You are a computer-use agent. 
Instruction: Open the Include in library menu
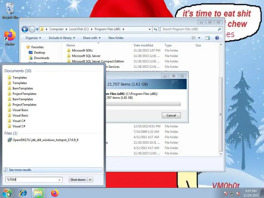pos(62,38)
